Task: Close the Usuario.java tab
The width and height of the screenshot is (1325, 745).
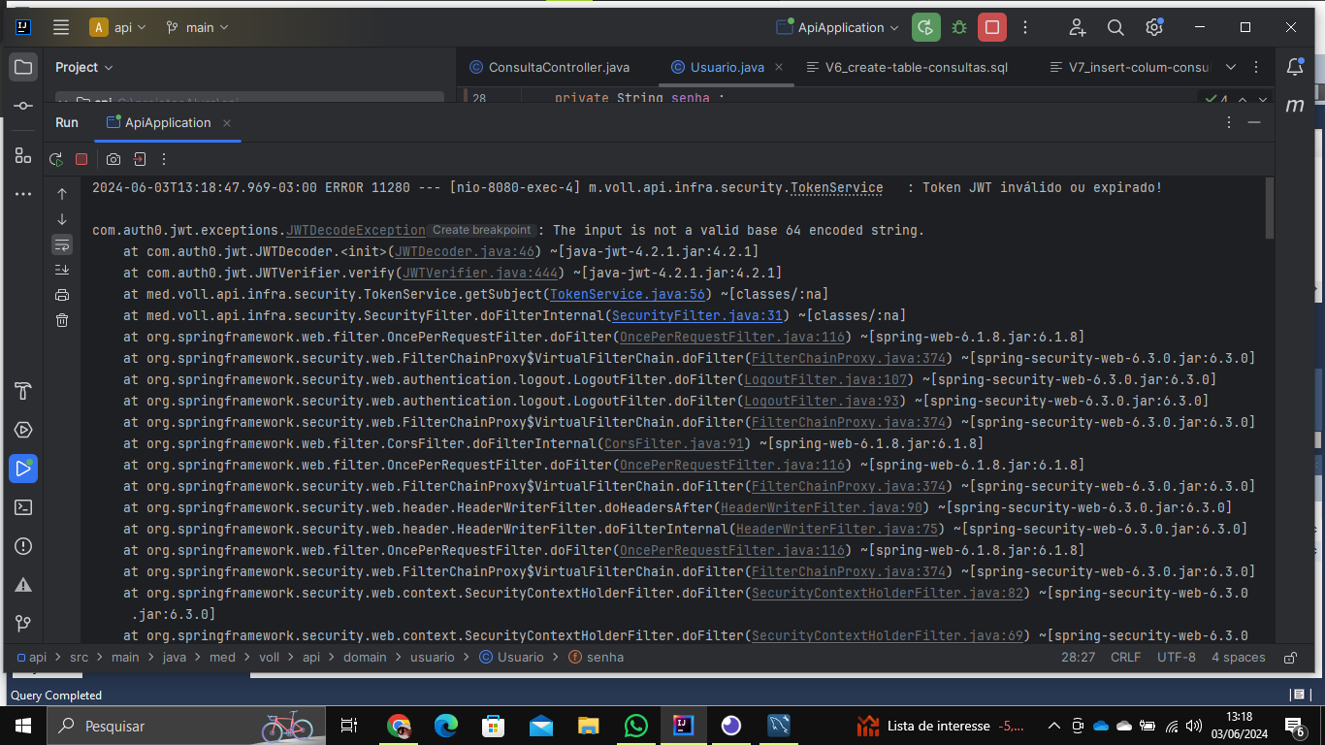Action: 780,67
